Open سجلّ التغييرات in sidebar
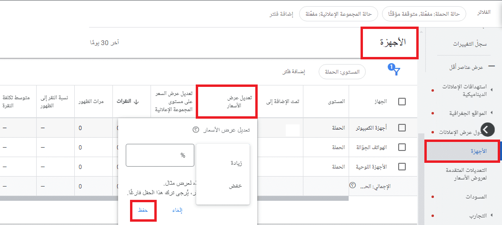This screenshot has height=225, width=502. click(x=470, y=44)
